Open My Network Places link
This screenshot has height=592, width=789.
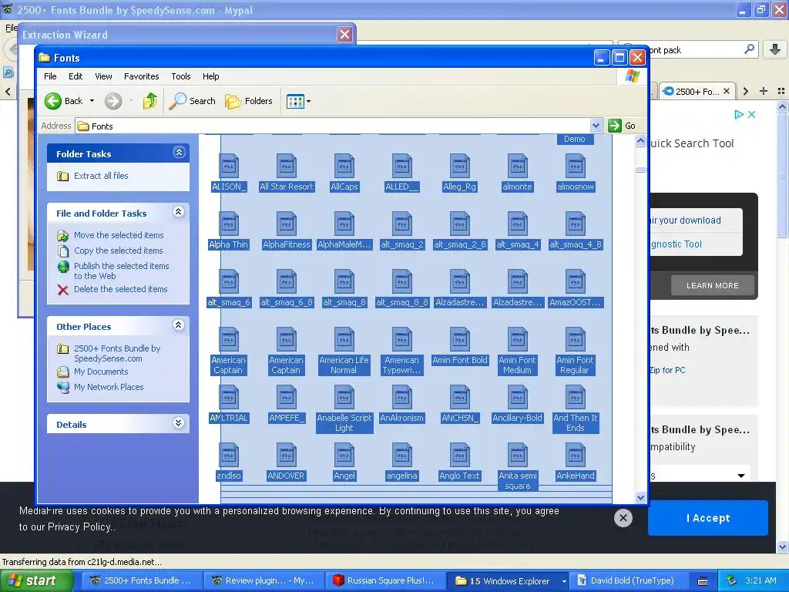(109, 387)
